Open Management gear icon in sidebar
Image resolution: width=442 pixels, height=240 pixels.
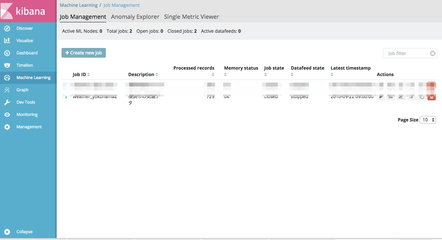[x=7, y=127]
